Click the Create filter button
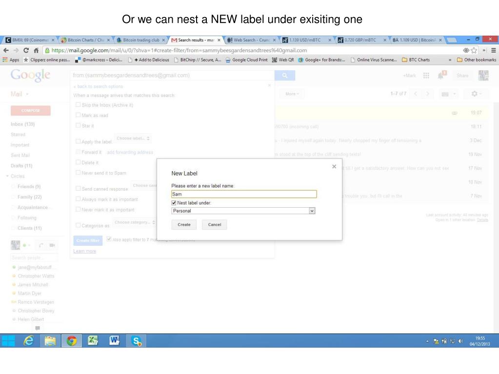 (x=88, y=240)
